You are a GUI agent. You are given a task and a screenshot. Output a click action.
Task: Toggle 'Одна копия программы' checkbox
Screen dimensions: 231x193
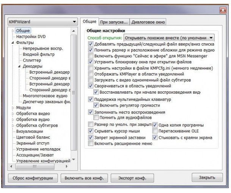pyautogui.click(x=155, y=125)
